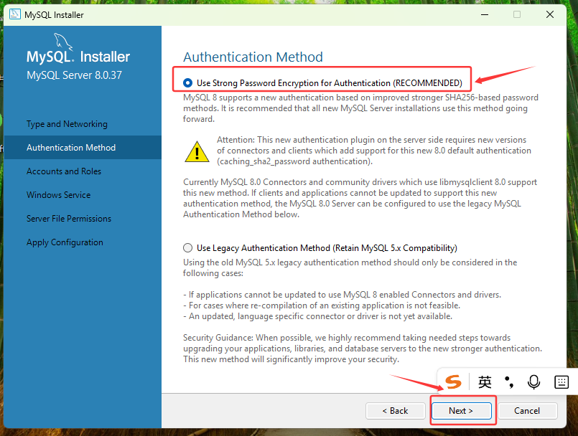Click the MySQL Installer title bar icon
This screenshot has width=578, height=436.
point(14,14)
